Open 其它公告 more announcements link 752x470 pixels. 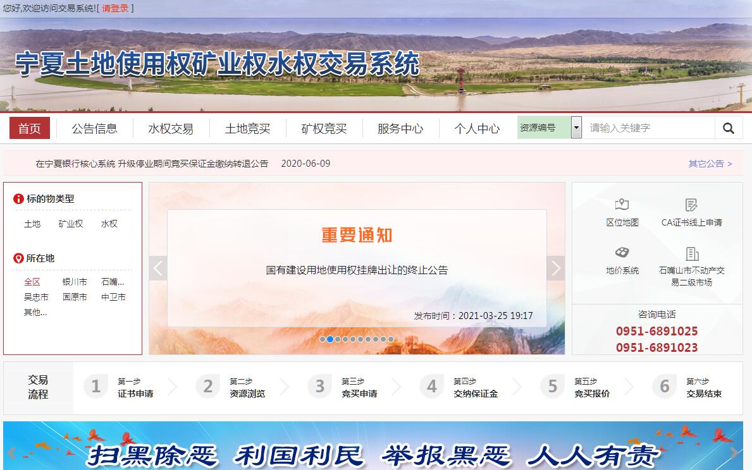(x=710, y=164)
